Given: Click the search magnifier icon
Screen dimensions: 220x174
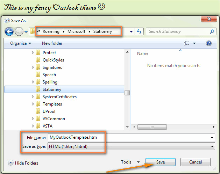Looking at the screenshot, I should pyautogui.click(x=212, y=31).
